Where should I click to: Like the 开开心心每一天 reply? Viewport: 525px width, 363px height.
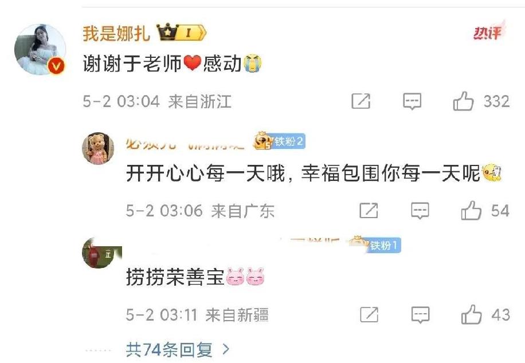pos(471,211)
